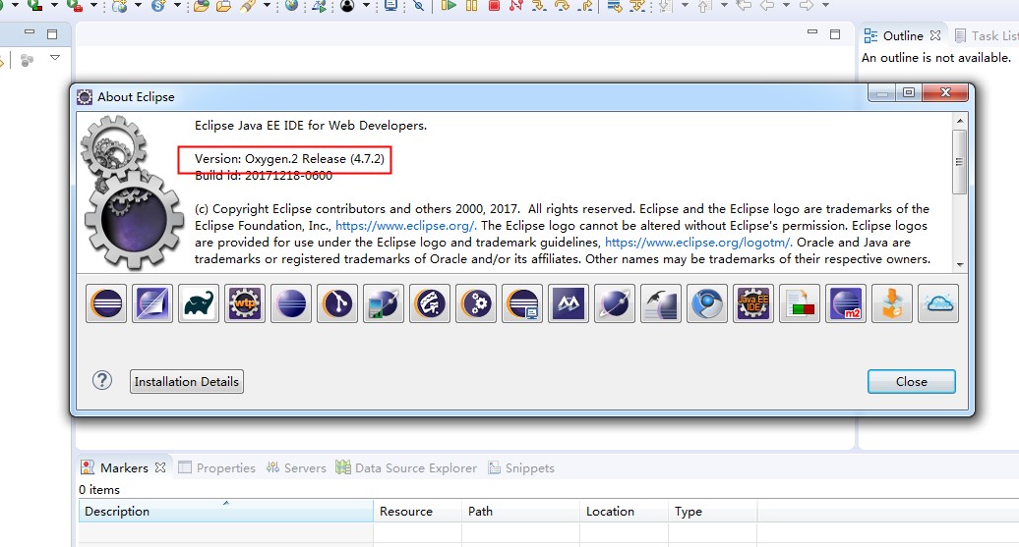Click the About dialog scrollbar down arrow
Viewport: 1019px width, 547px height.
pyautogui.click(x=959, y=265)
